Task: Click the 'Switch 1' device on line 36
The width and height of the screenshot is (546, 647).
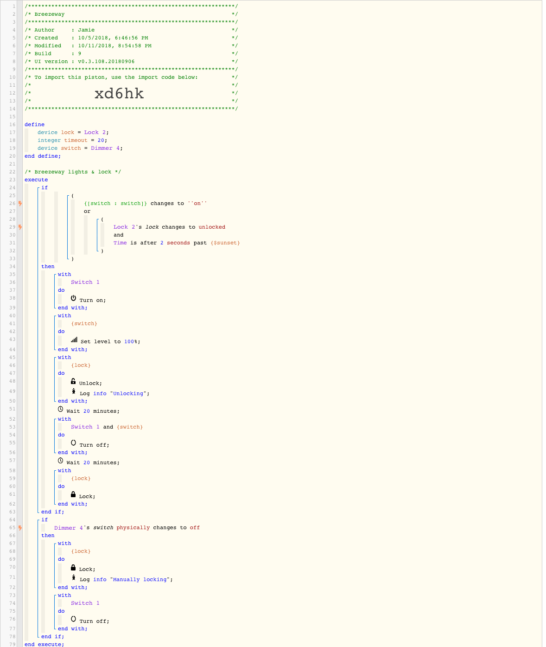Action: pyautogui.click(x=85, y=282)
